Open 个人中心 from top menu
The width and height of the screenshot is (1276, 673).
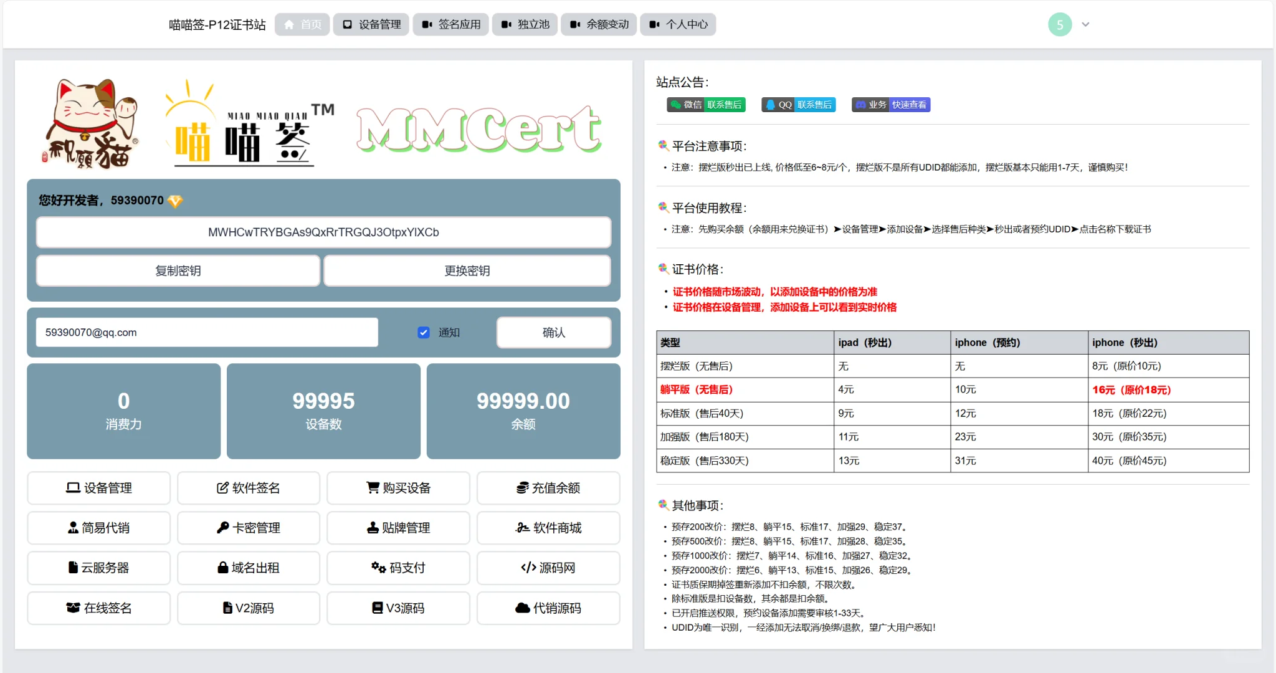click(x=678, y=24)
